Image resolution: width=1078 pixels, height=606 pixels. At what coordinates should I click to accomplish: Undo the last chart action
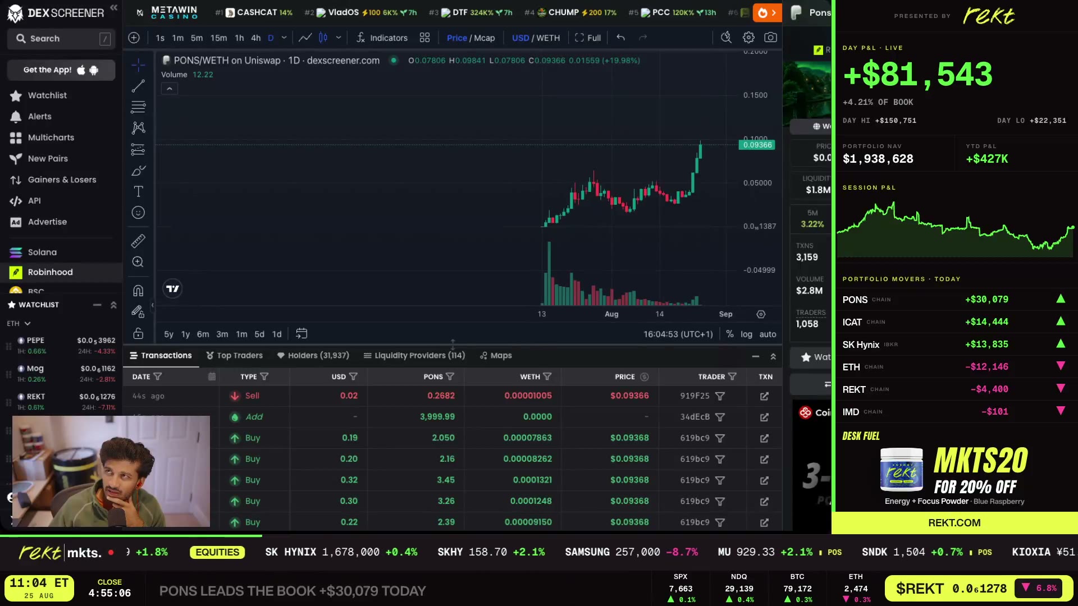point(620,38)
